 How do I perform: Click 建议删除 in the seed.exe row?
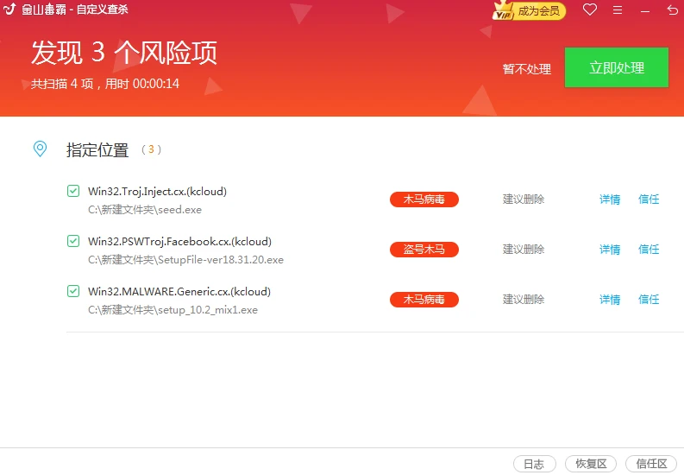pos(524,199)
